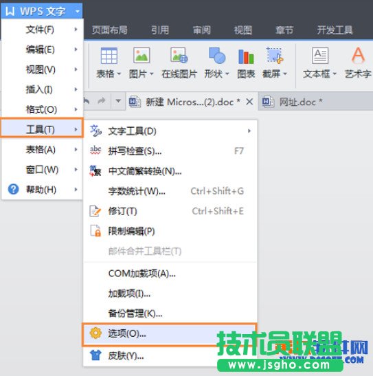
Task: Click the Screenshot (截屏) ribbon icon
Action: coord(275,56)
